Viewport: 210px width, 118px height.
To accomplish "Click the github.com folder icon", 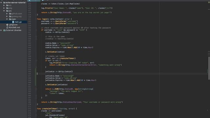I will coord(10,14).
